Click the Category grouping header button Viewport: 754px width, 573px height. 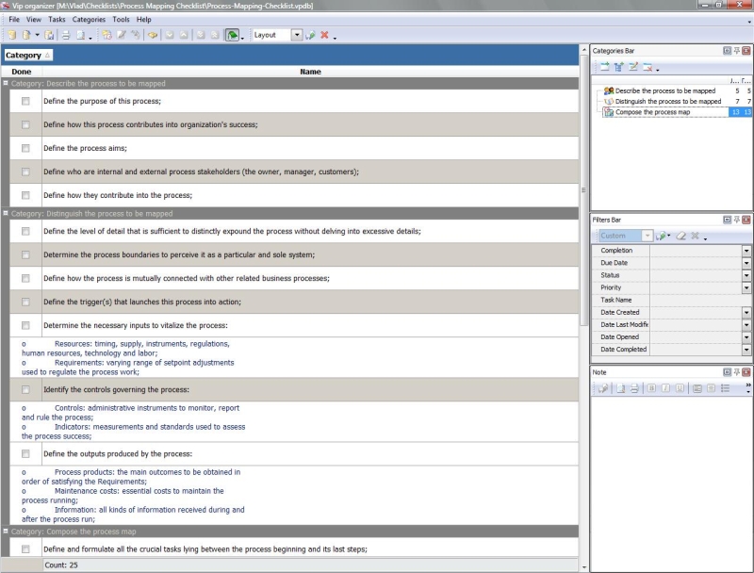[27, 56]
